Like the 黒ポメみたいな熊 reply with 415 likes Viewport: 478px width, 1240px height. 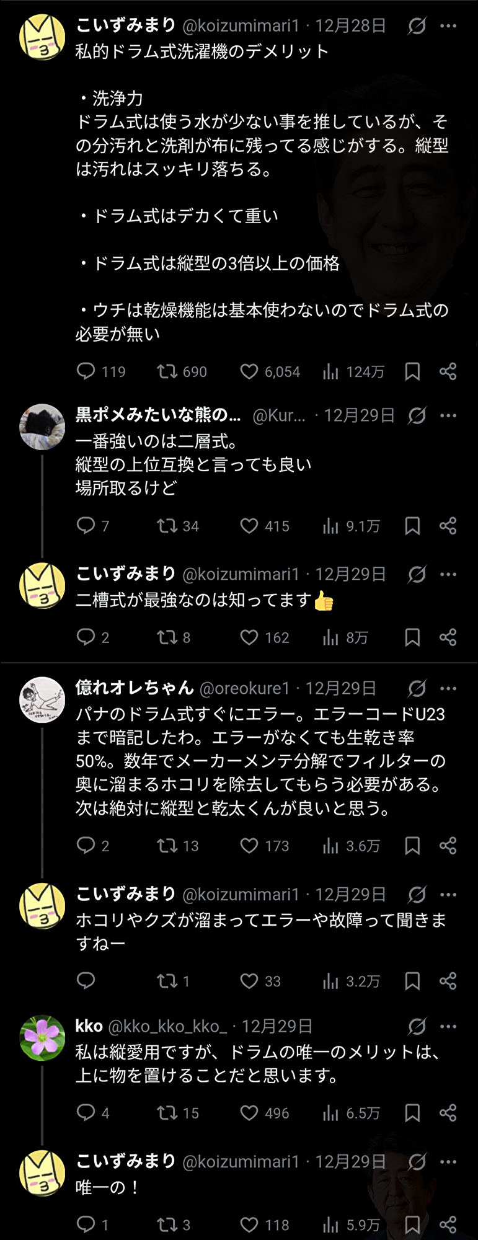pos(249,526)
